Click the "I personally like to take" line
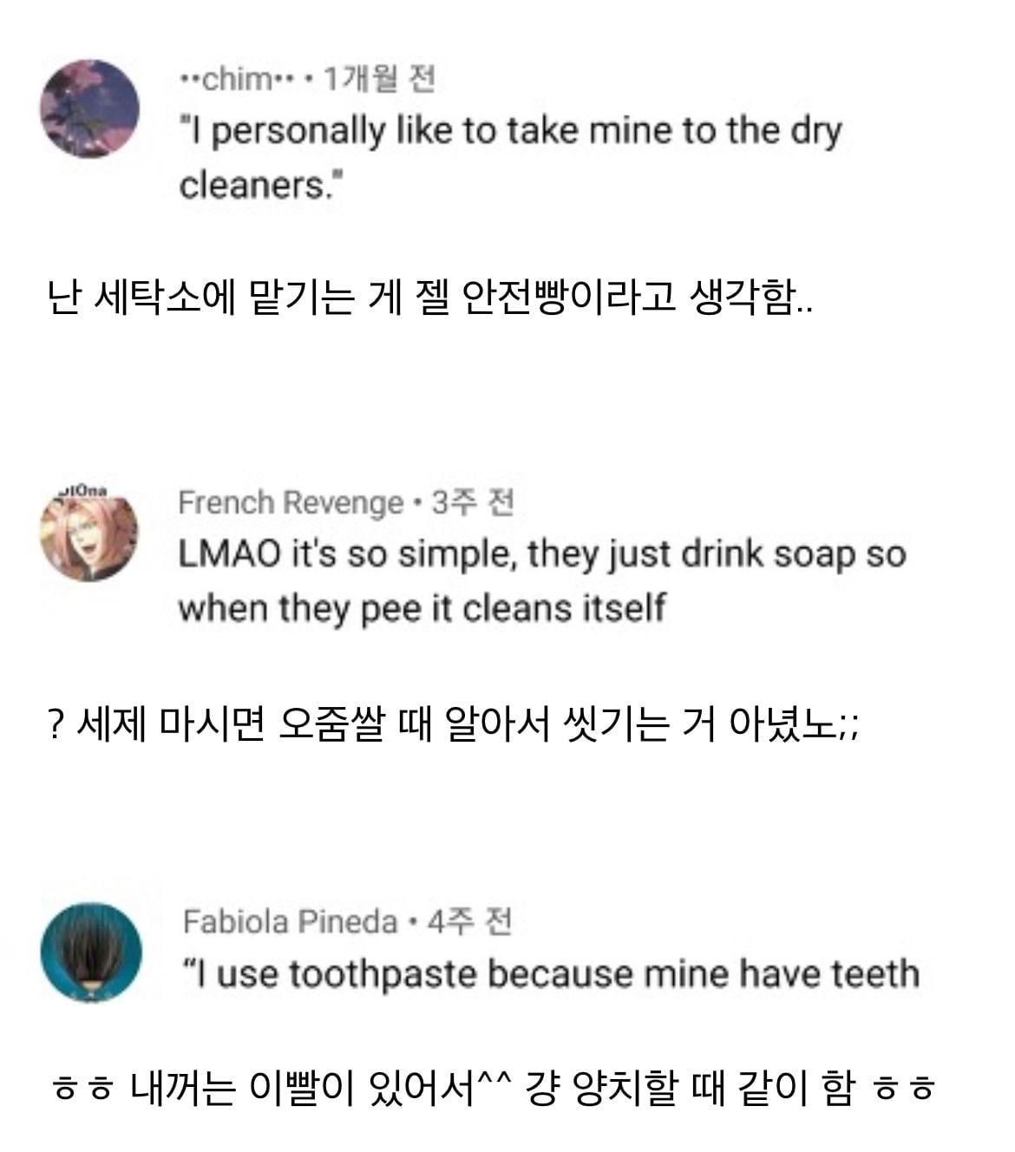 point(510,131)
